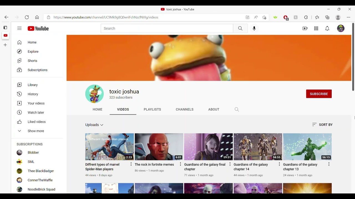355x199 pixels.
Task: Open browser extensions puzzle icon
Action: 306,17
